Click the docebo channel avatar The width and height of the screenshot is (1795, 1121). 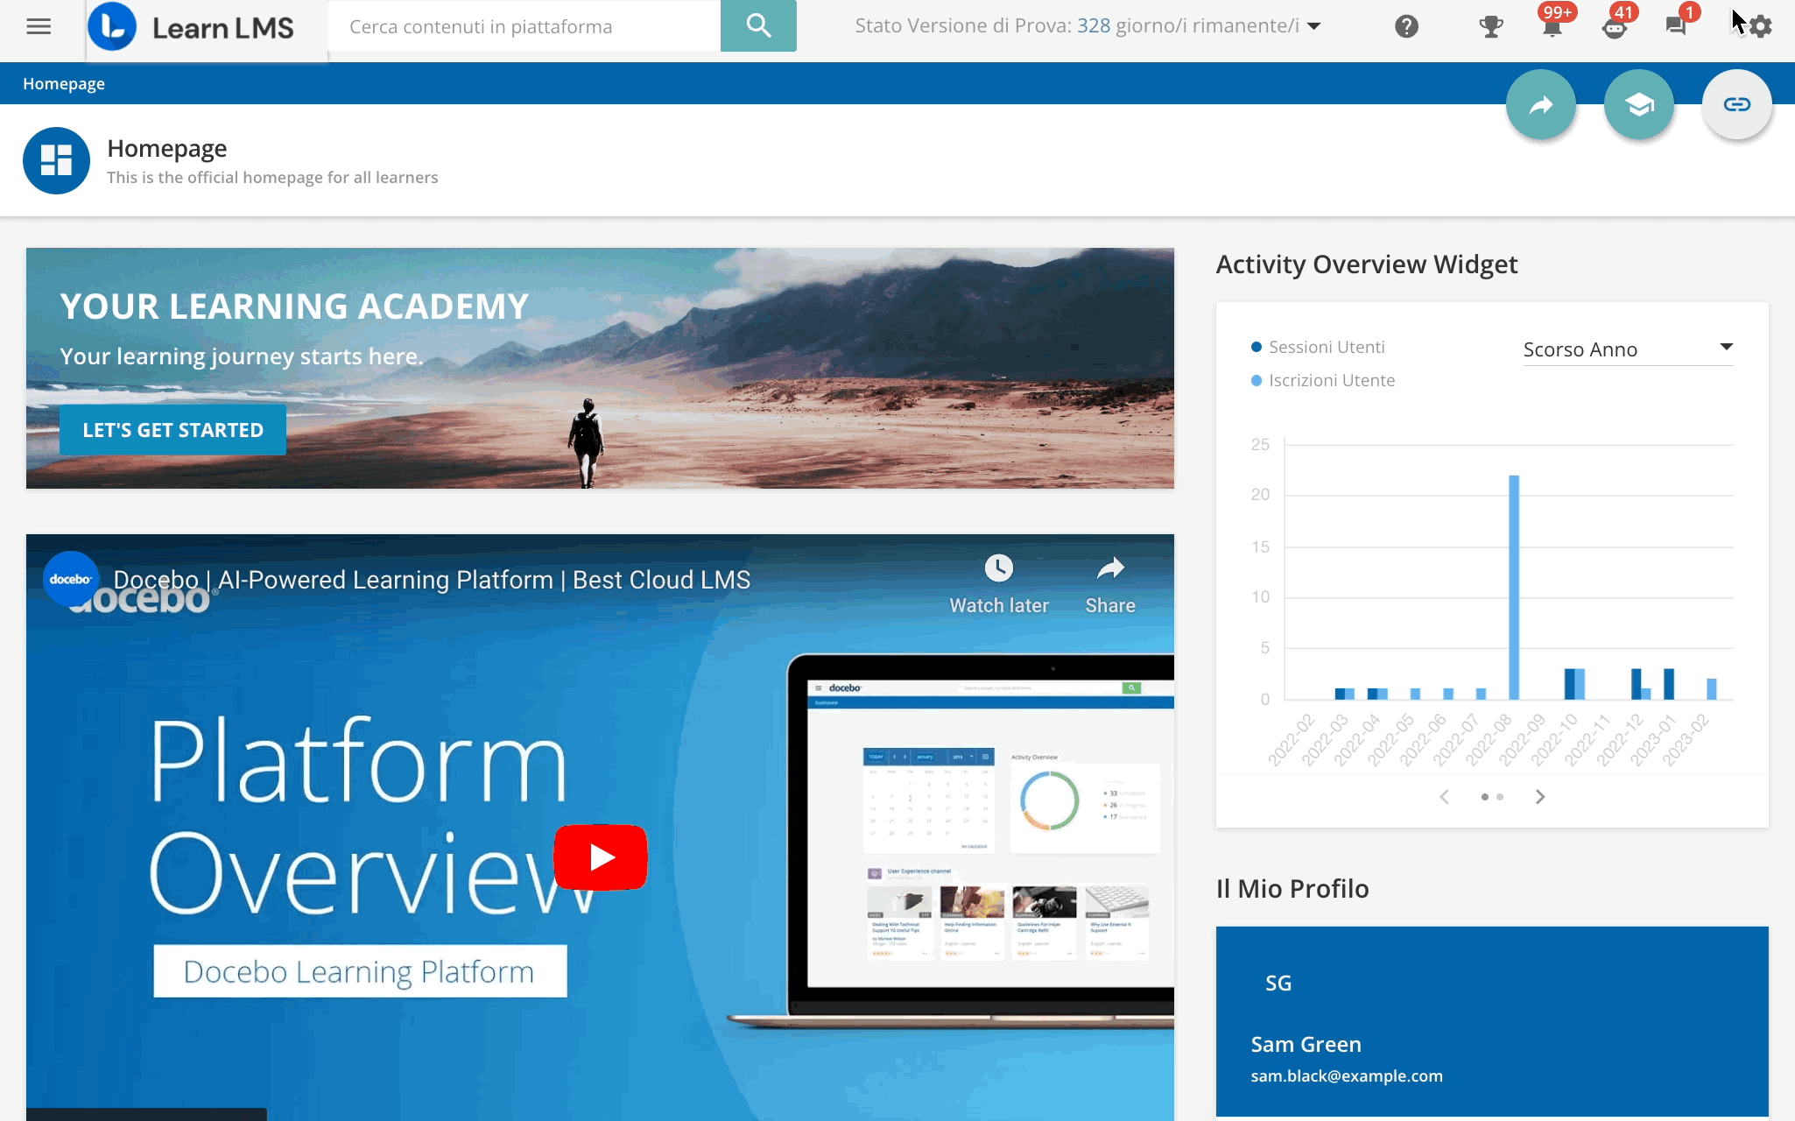click(71, 579)
